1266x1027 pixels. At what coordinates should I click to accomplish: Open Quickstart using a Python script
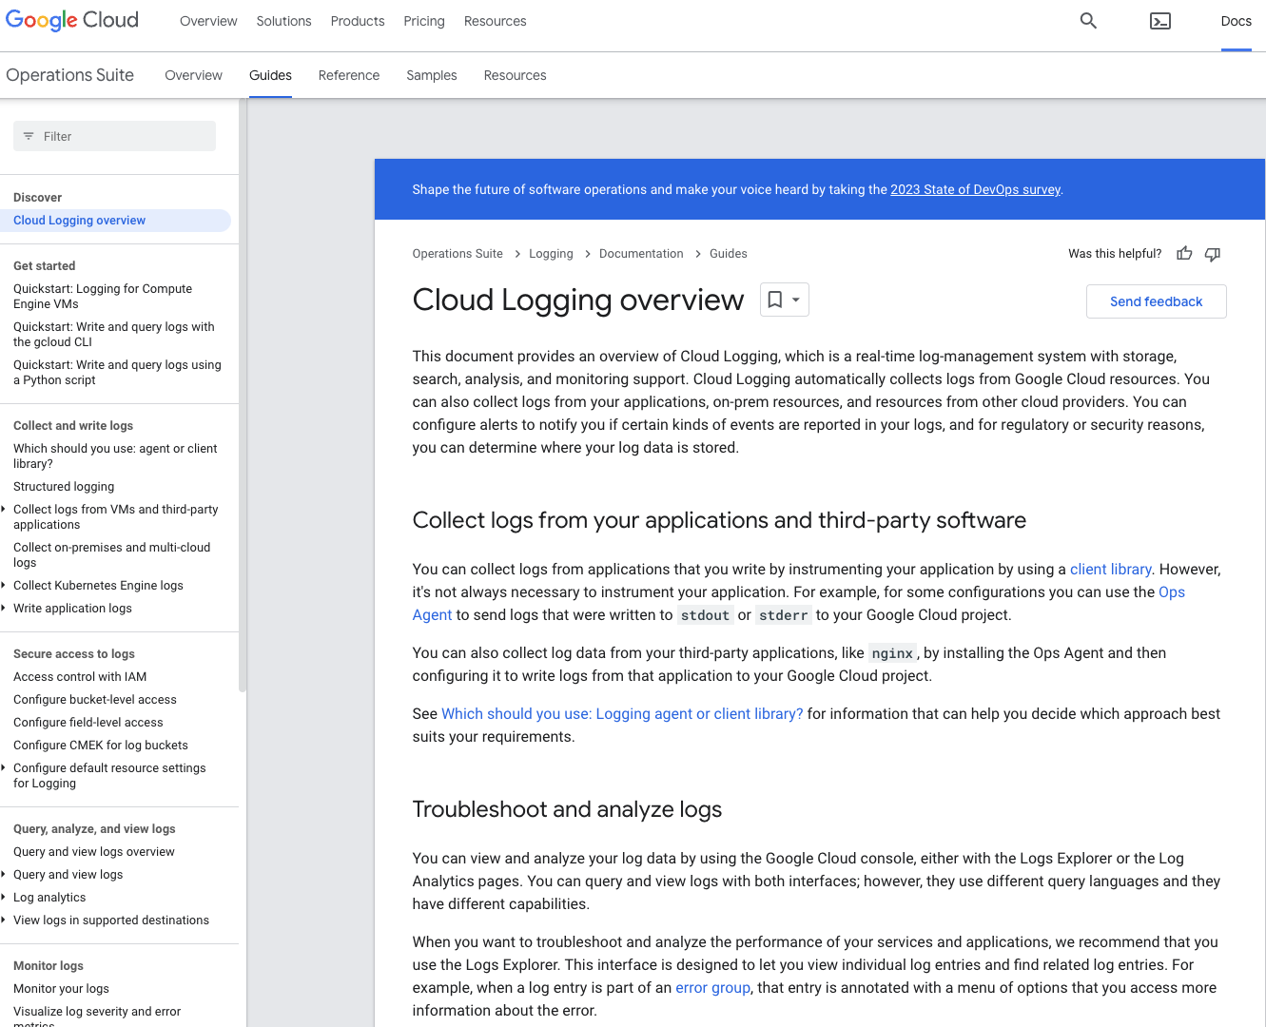click(117, 373)
